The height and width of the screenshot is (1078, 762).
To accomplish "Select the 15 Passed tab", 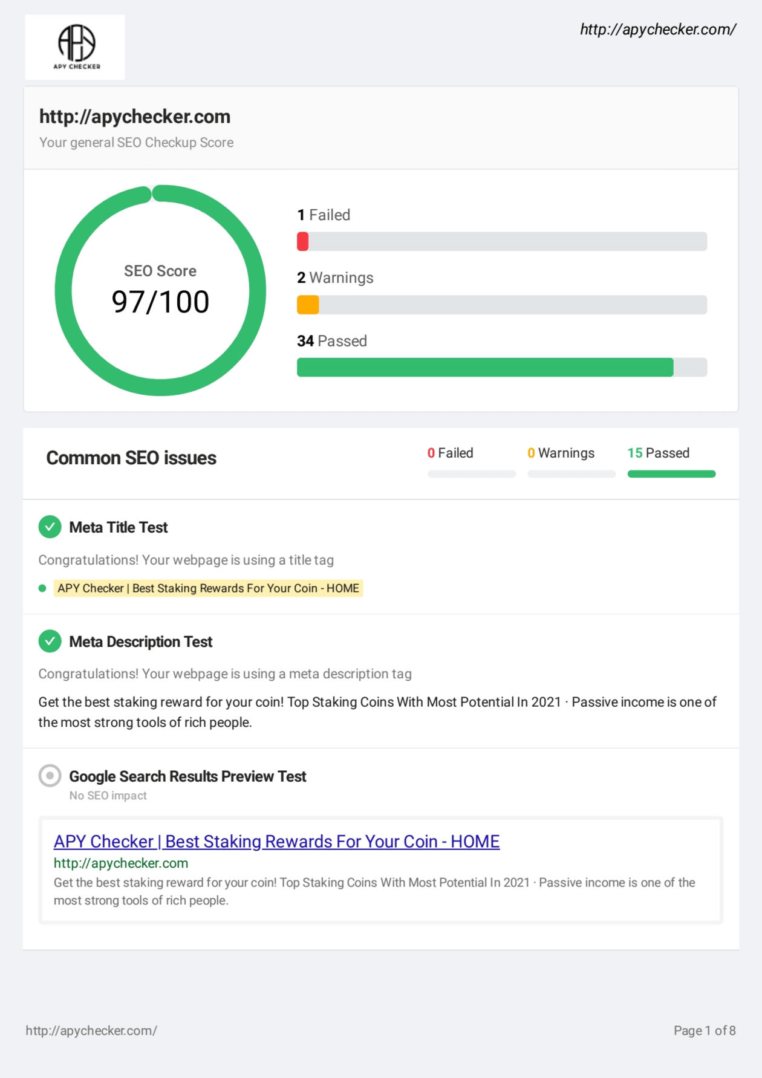I will 659,453.
